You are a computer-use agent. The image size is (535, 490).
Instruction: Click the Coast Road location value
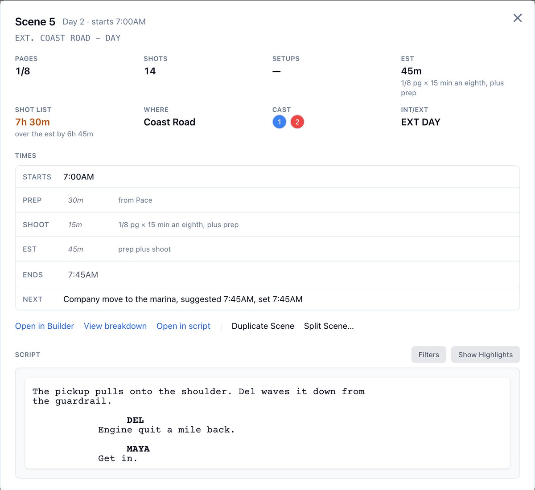click(169, 122)
